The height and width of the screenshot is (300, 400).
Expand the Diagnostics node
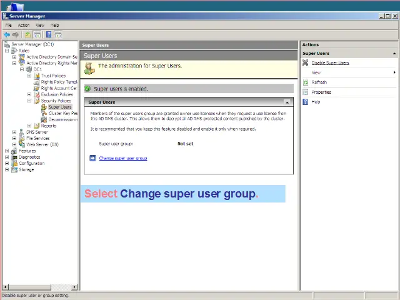[7, 157]
